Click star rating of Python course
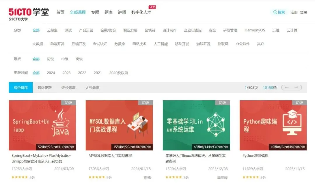The height and width of the screenshot is (185, 315). click(x=251, y=177)
